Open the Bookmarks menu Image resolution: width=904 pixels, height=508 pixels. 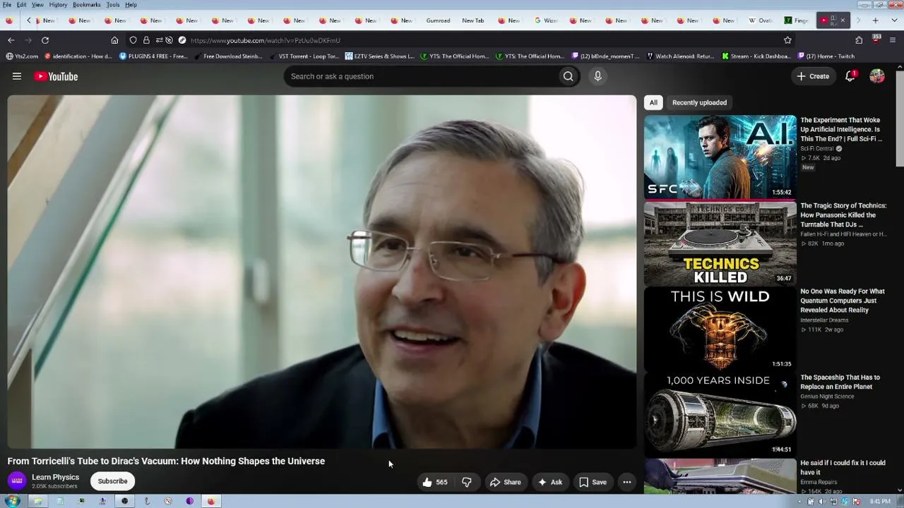pyautogui.click(x=87, y=5)
